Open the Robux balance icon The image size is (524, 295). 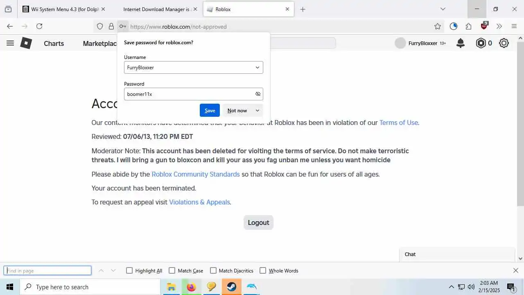coord(481,43)
